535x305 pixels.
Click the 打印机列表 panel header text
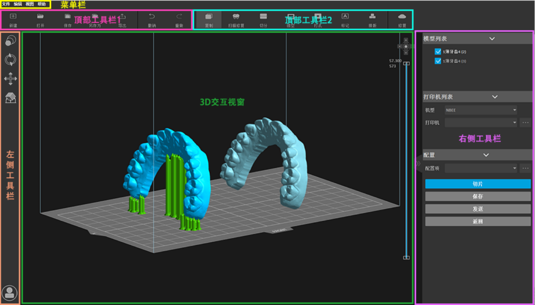pos(438,97)
